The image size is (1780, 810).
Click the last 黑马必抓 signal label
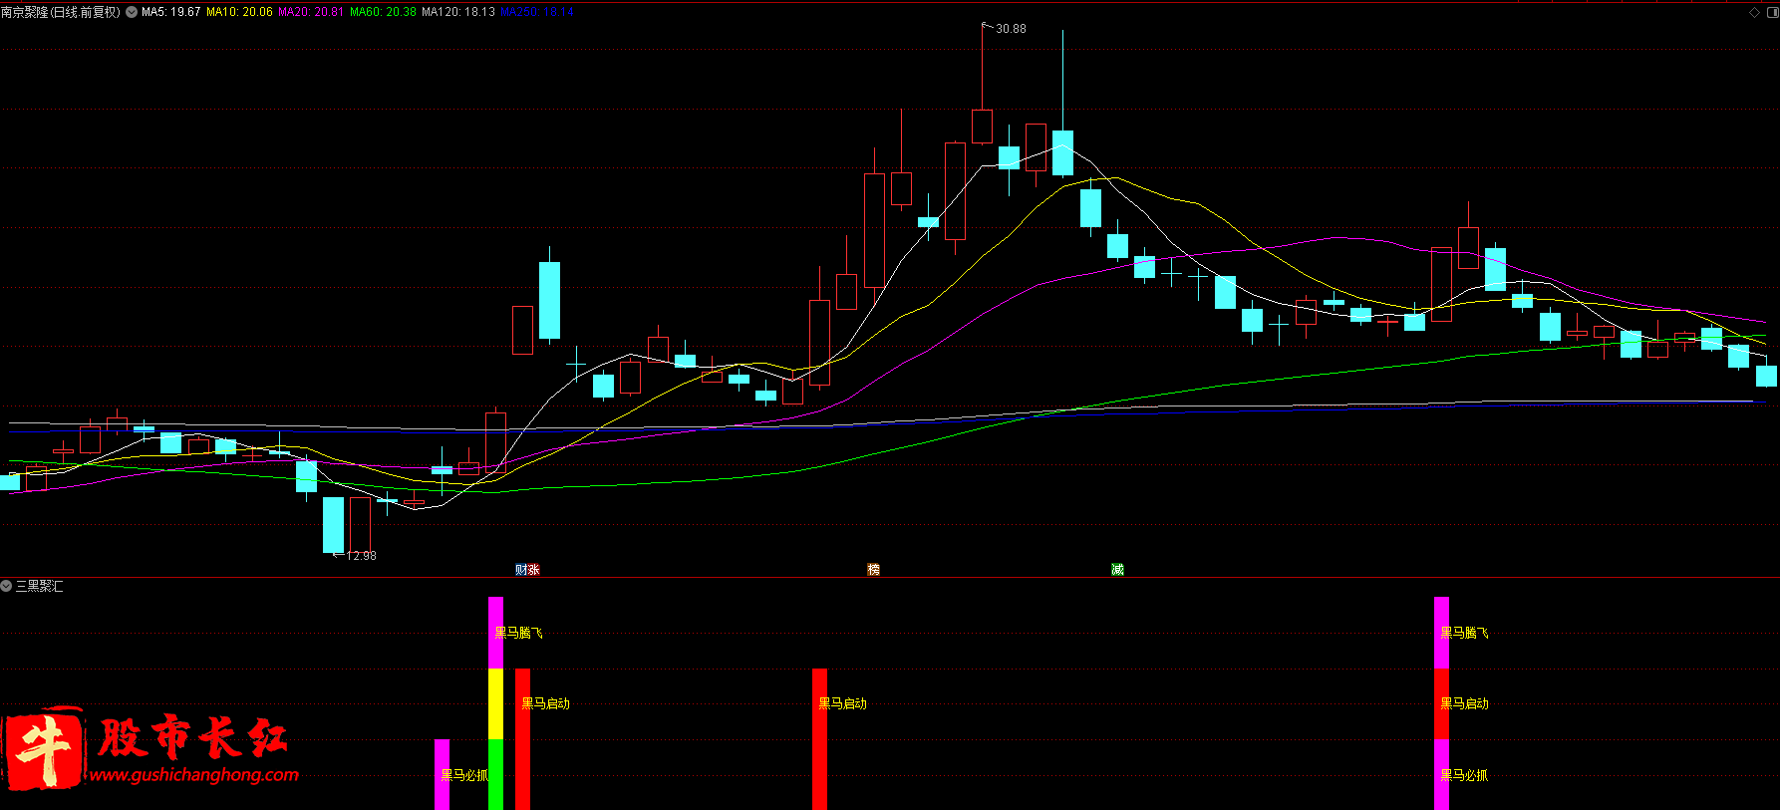coord(1464,775)
